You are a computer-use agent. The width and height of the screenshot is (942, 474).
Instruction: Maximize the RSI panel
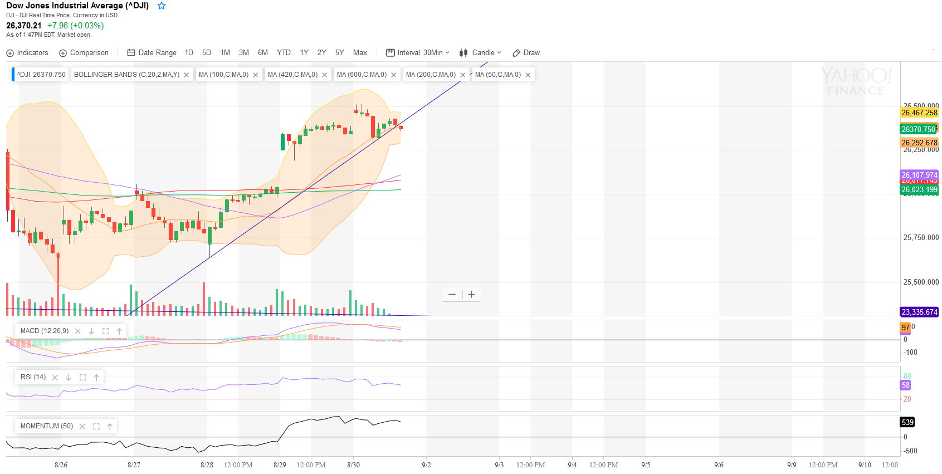click(83, 378)
